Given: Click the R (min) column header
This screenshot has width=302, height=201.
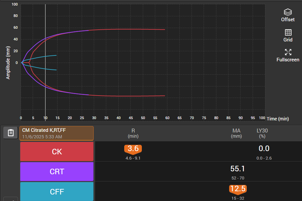Looking at the screenshot, I should [133, 133].
